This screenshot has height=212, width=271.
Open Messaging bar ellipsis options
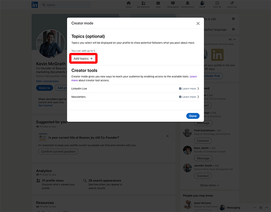(255, 208)
